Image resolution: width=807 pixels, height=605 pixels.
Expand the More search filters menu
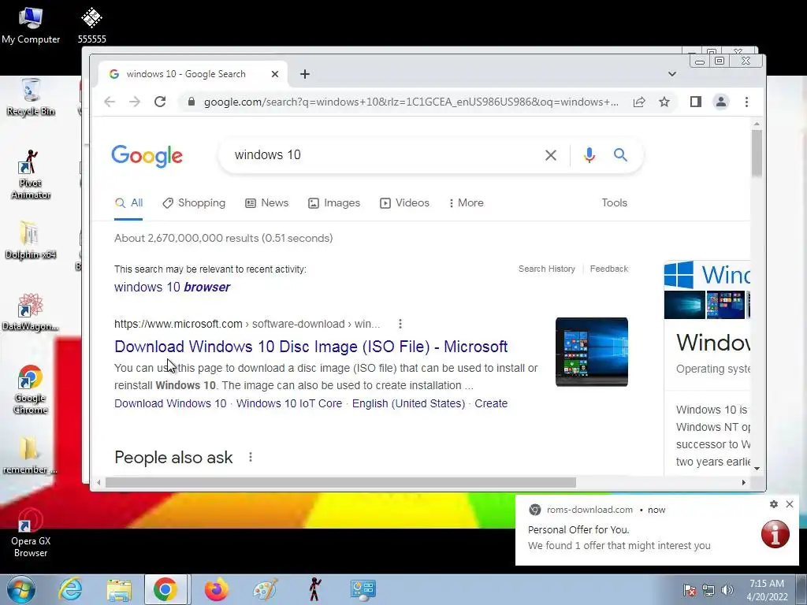tap(466, 202)
